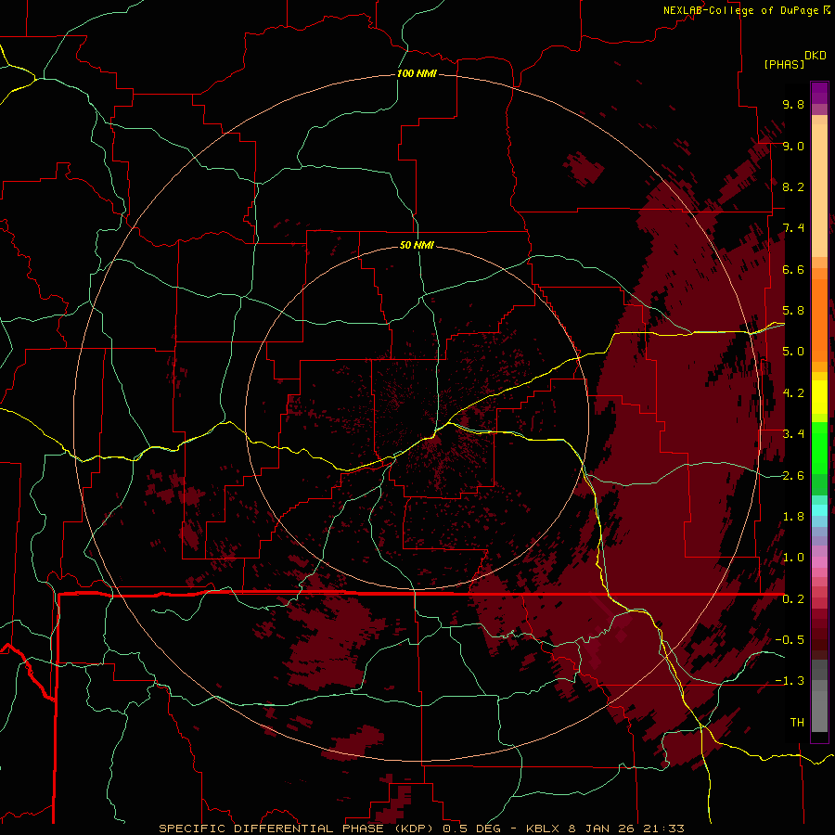
Task: Click the -0.5 scale value
Action: [x=790, y=640]
